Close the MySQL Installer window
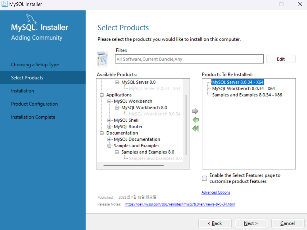 click(x=300, y=4)
